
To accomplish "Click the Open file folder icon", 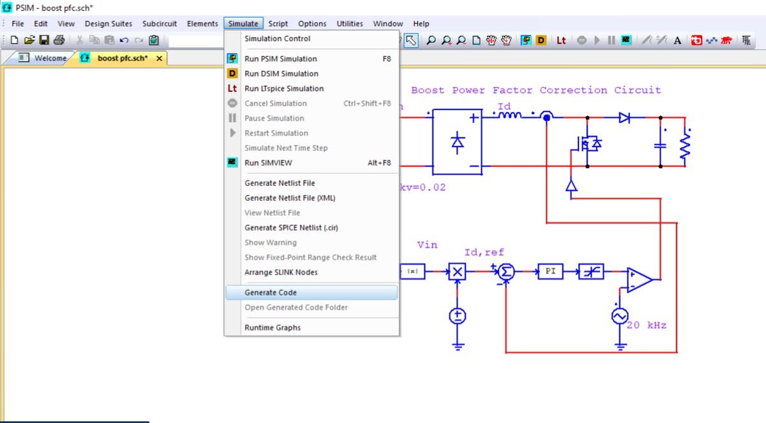I will [29, 40].
